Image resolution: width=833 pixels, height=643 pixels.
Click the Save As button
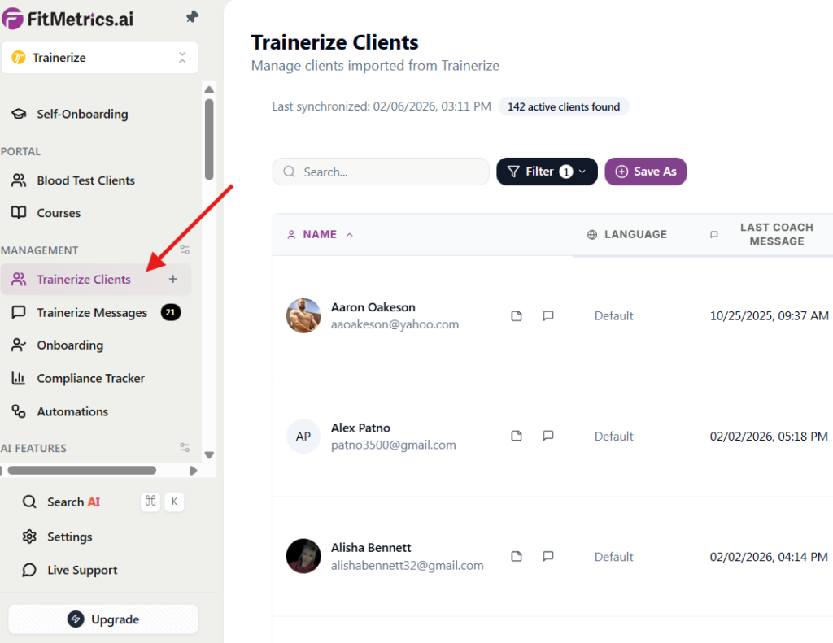pos(645,172)
